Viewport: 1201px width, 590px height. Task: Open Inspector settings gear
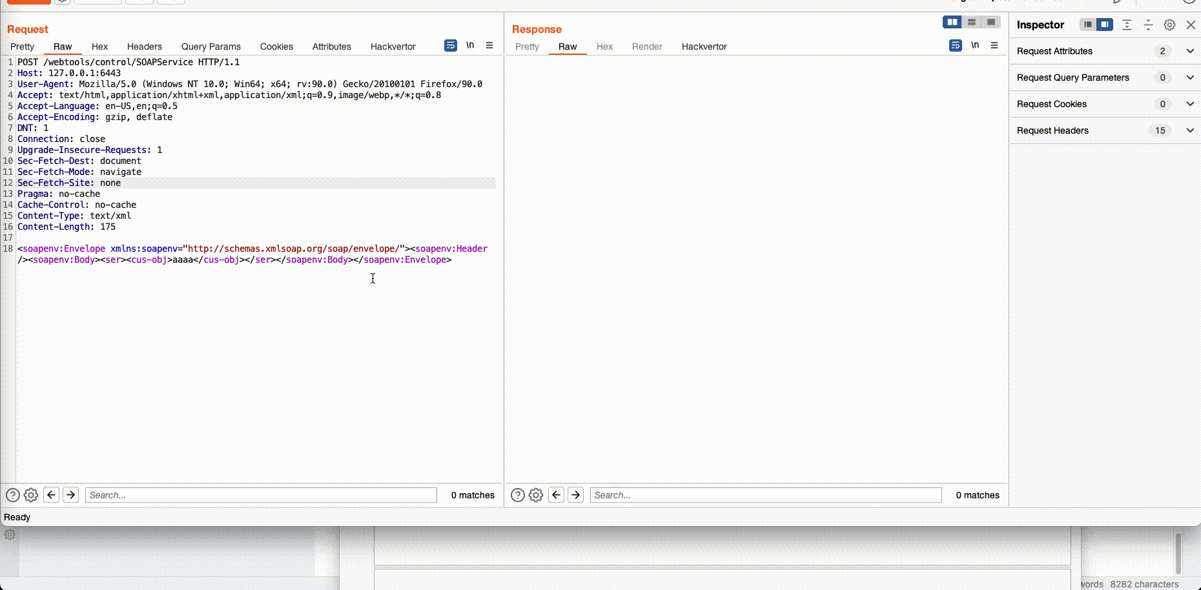[x=1169, y=25]
